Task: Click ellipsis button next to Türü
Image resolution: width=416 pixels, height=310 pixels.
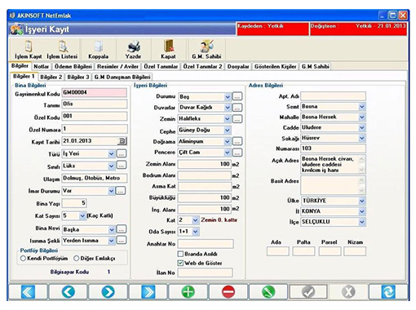Action: (x=122, y=153)
